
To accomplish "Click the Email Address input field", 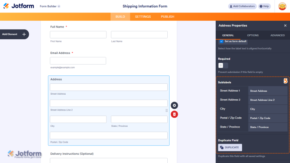I will pyautogui.click(x=78, y=61).
